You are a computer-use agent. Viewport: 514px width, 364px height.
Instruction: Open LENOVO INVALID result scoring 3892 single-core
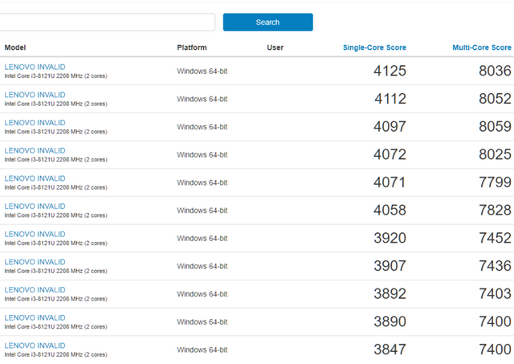35,290
